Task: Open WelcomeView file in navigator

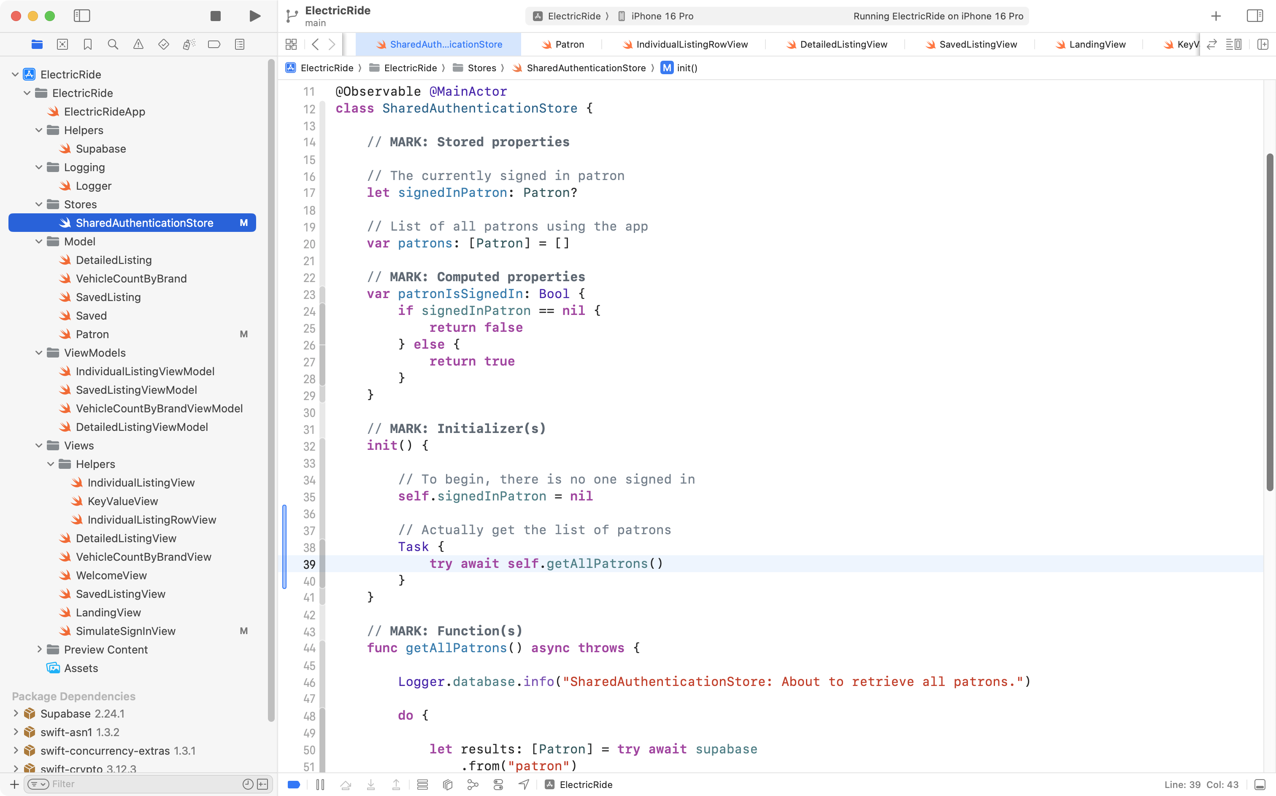Action: [111, 575]
